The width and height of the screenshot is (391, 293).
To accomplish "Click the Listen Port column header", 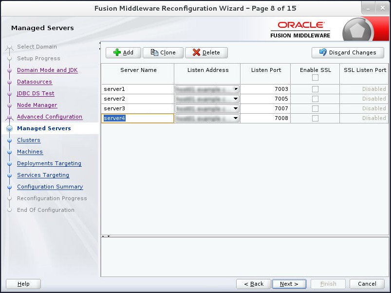I will click(x=265, y=74).
